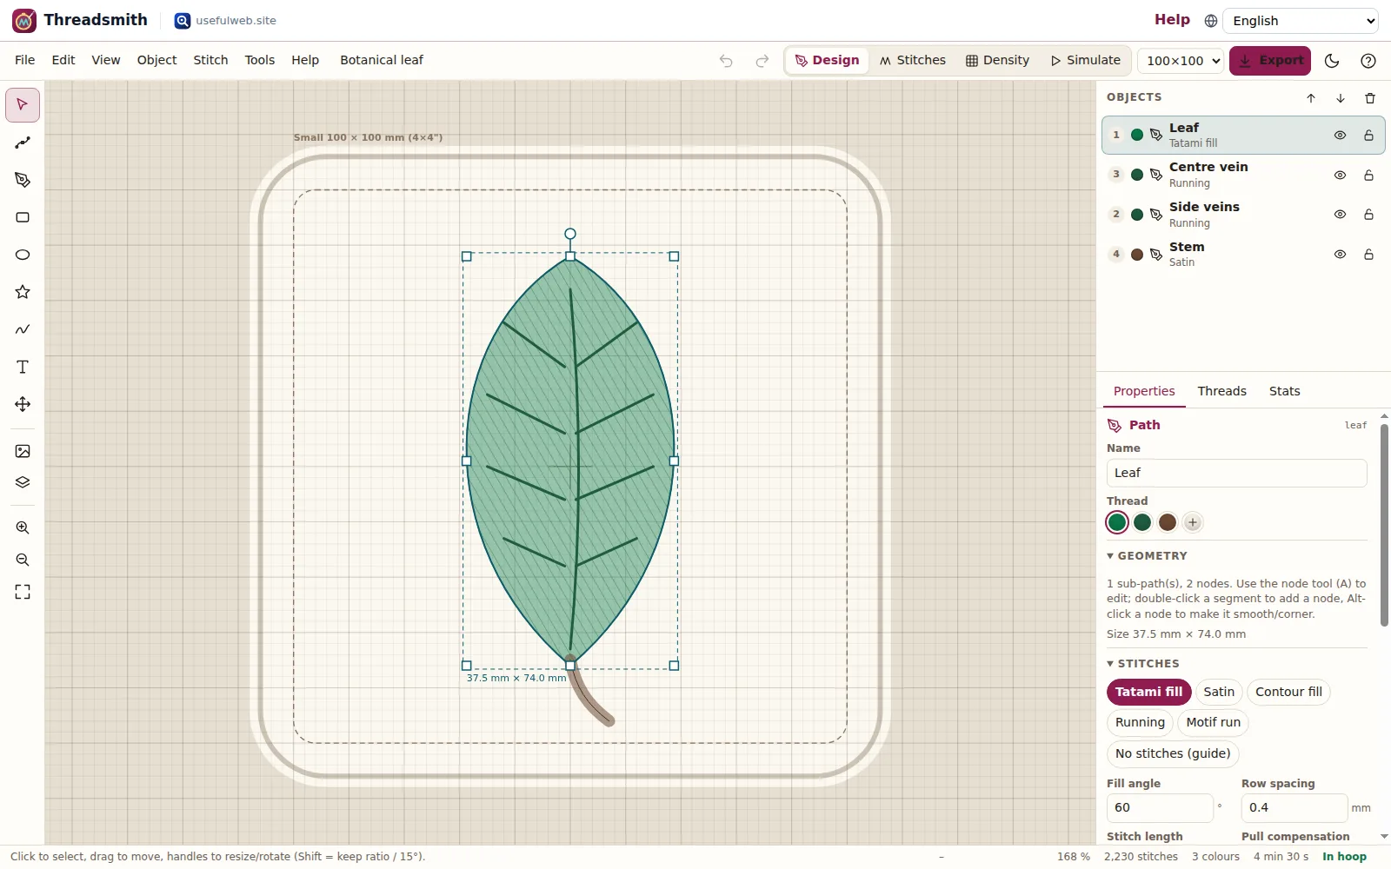
Task: Choose the Freehand curve tool
Action: 23,329
